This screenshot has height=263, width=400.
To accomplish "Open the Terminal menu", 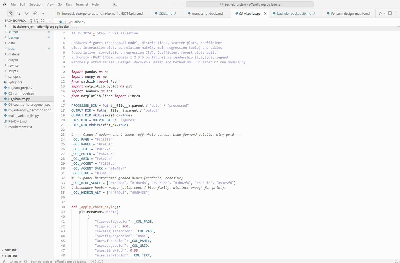I will pos(82,4).
